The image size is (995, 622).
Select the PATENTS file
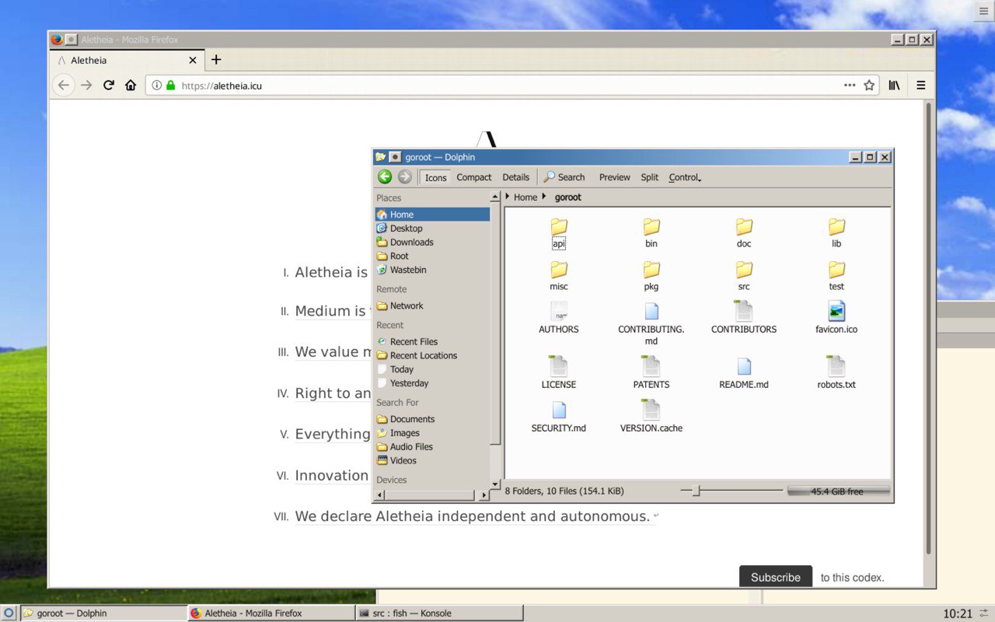[651, 373]
